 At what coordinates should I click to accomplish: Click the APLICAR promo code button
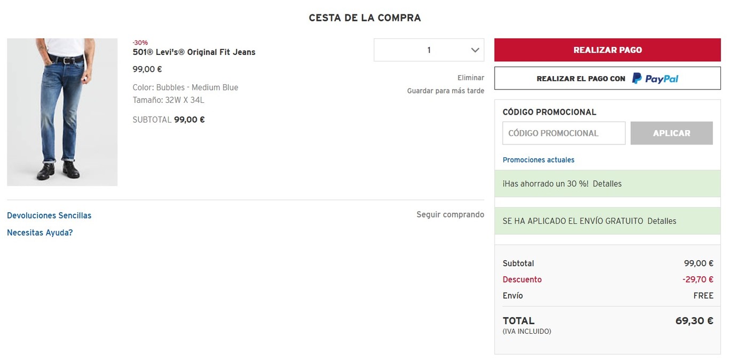pyautogui.click(x=671, y=133)
